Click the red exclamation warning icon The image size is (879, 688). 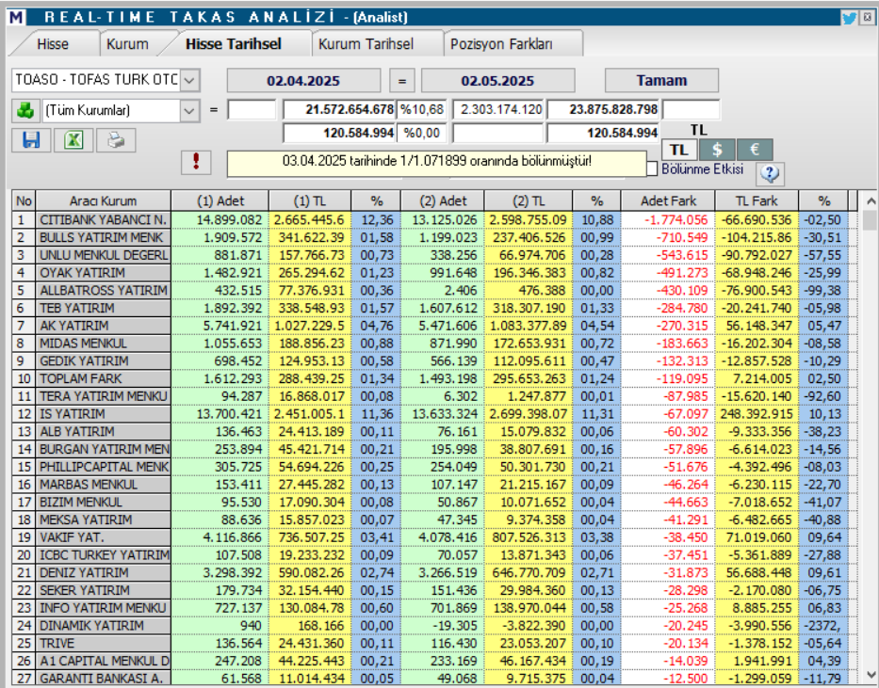point(196,162)
